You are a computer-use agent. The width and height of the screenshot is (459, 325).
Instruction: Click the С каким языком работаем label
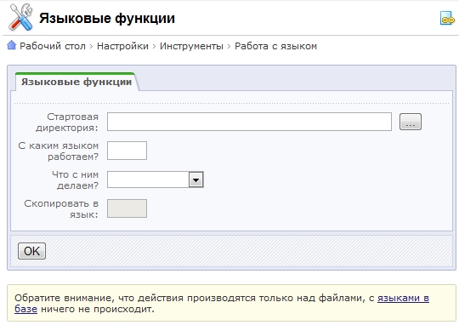59,151
